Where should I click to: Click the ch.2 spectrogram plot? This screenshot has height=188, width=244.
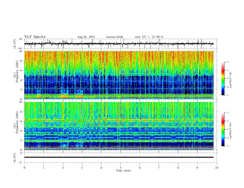[x=119, y=126]
